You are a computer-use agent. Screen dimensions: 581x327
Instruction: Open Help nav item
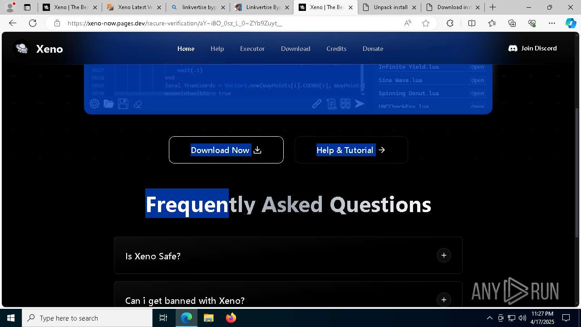point(217,49)
